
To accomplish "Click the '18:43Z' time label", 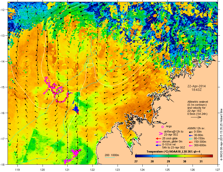I will pyautogui.click(x=197, y=90).
